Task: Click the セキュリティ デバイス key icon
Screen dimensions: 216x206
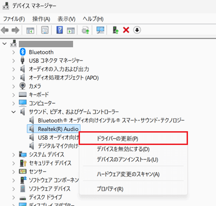Action: [x=23, y=163]
